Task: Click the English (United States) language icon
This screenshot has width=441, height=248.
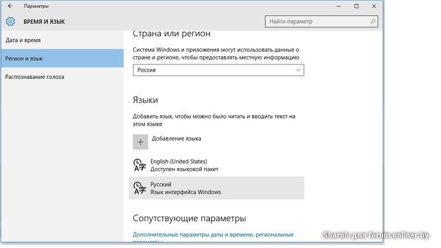Action: pyautogui.click(x=139, y=165)
